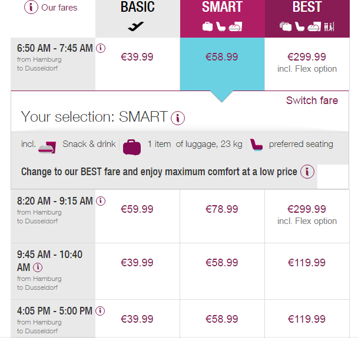Click info icon beside 8:20 AM flight

tap(101, 201)
